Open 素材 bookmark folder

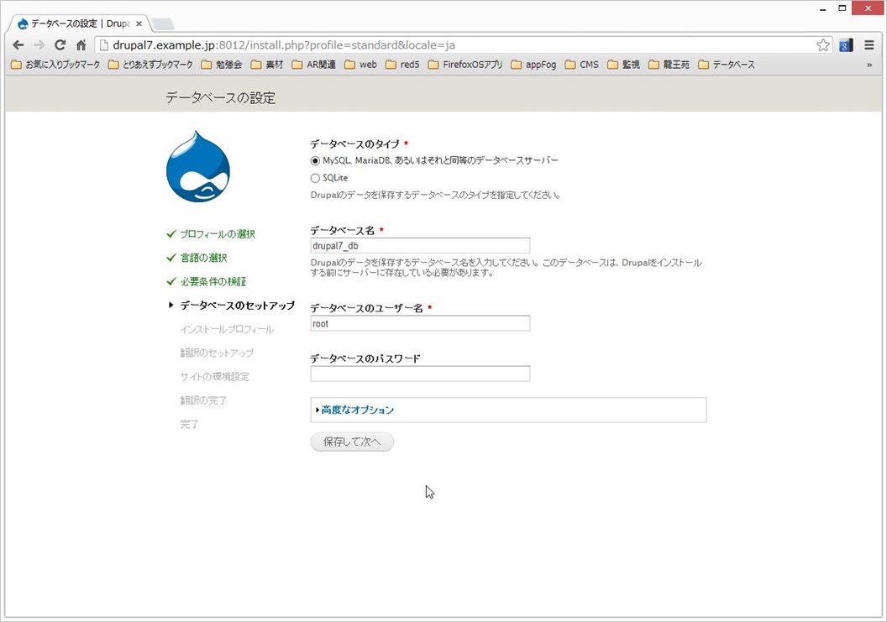tap(267, 65)
